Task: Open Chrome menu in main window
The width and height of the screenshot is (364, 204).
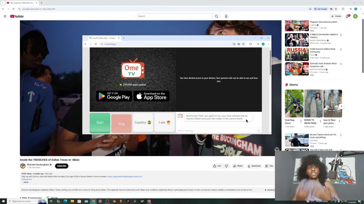Action: click(x=361, y=9)
